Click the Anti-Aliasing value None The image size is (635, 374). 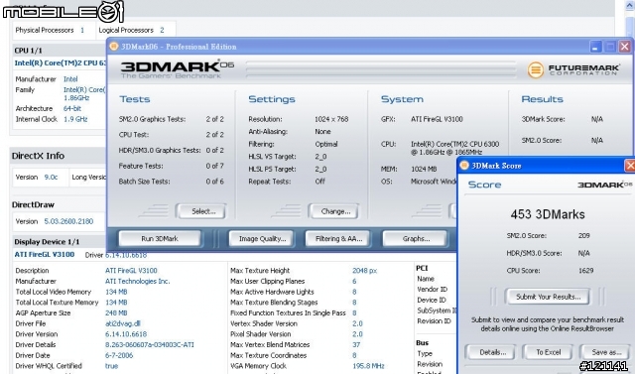click(x=322, y=132)
